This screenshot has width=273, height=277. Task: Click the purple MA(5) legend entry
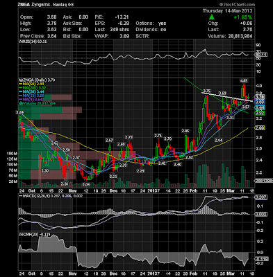tap(31, 100)
